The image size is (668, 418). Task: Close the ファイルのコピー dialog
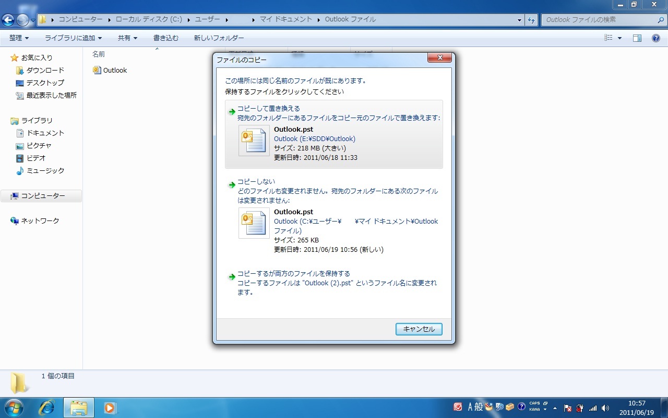(x=440, y=58)
